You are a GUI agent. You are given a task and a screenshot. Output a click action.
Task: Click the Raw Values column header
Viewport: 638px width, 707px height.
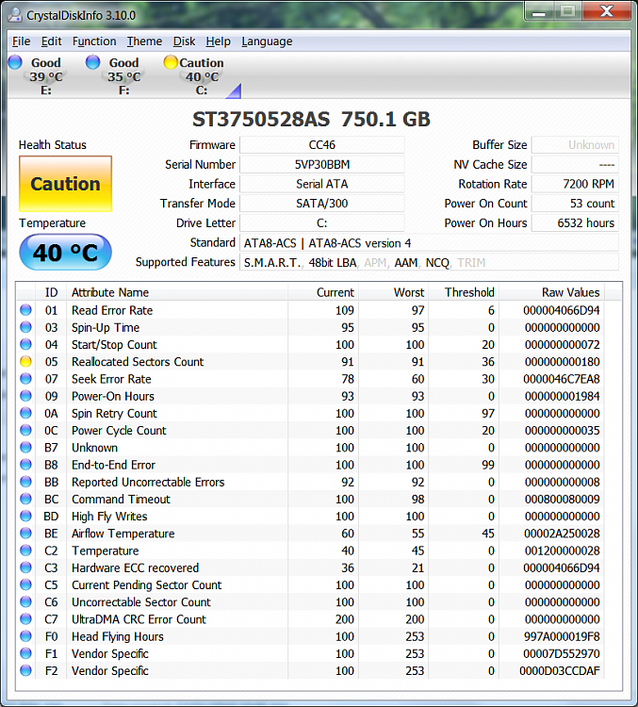point(552,292)
